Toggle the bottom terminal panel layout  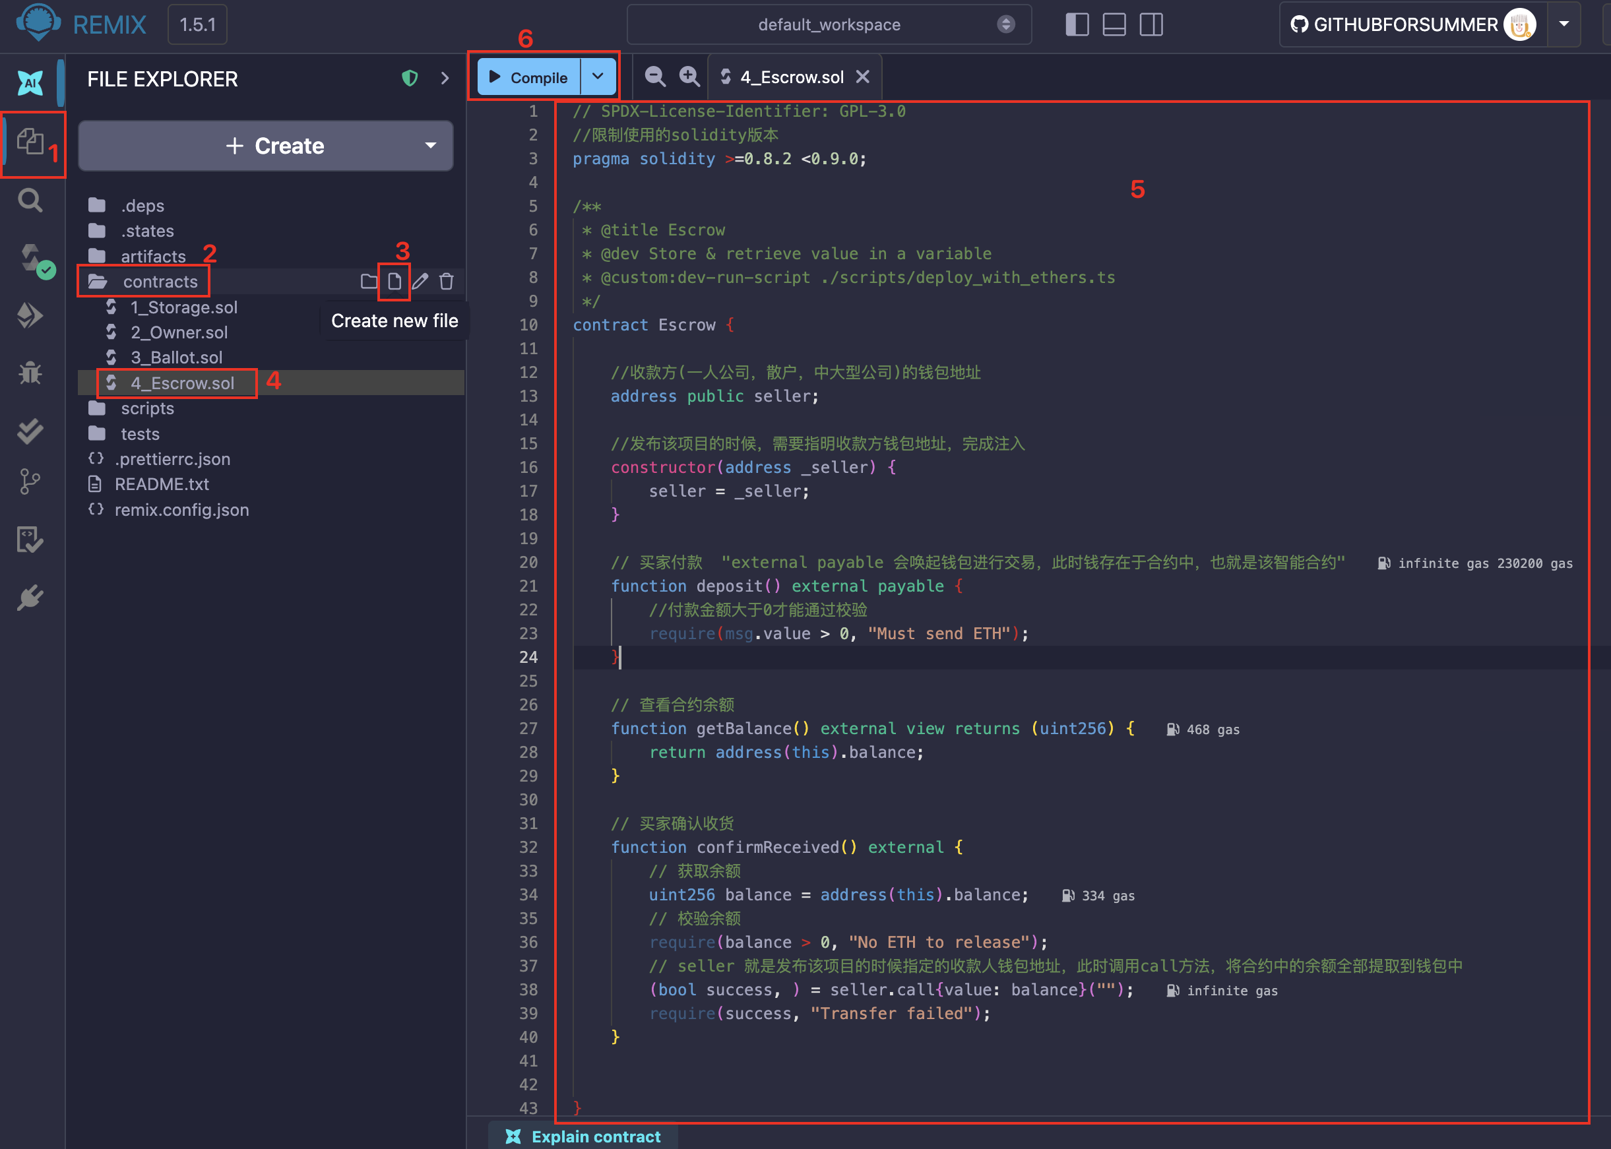(x=1114, y=25)
